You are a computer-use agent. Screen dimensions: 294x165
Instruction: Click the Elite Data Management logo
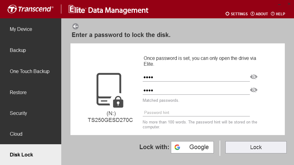[x=108, y=9]
